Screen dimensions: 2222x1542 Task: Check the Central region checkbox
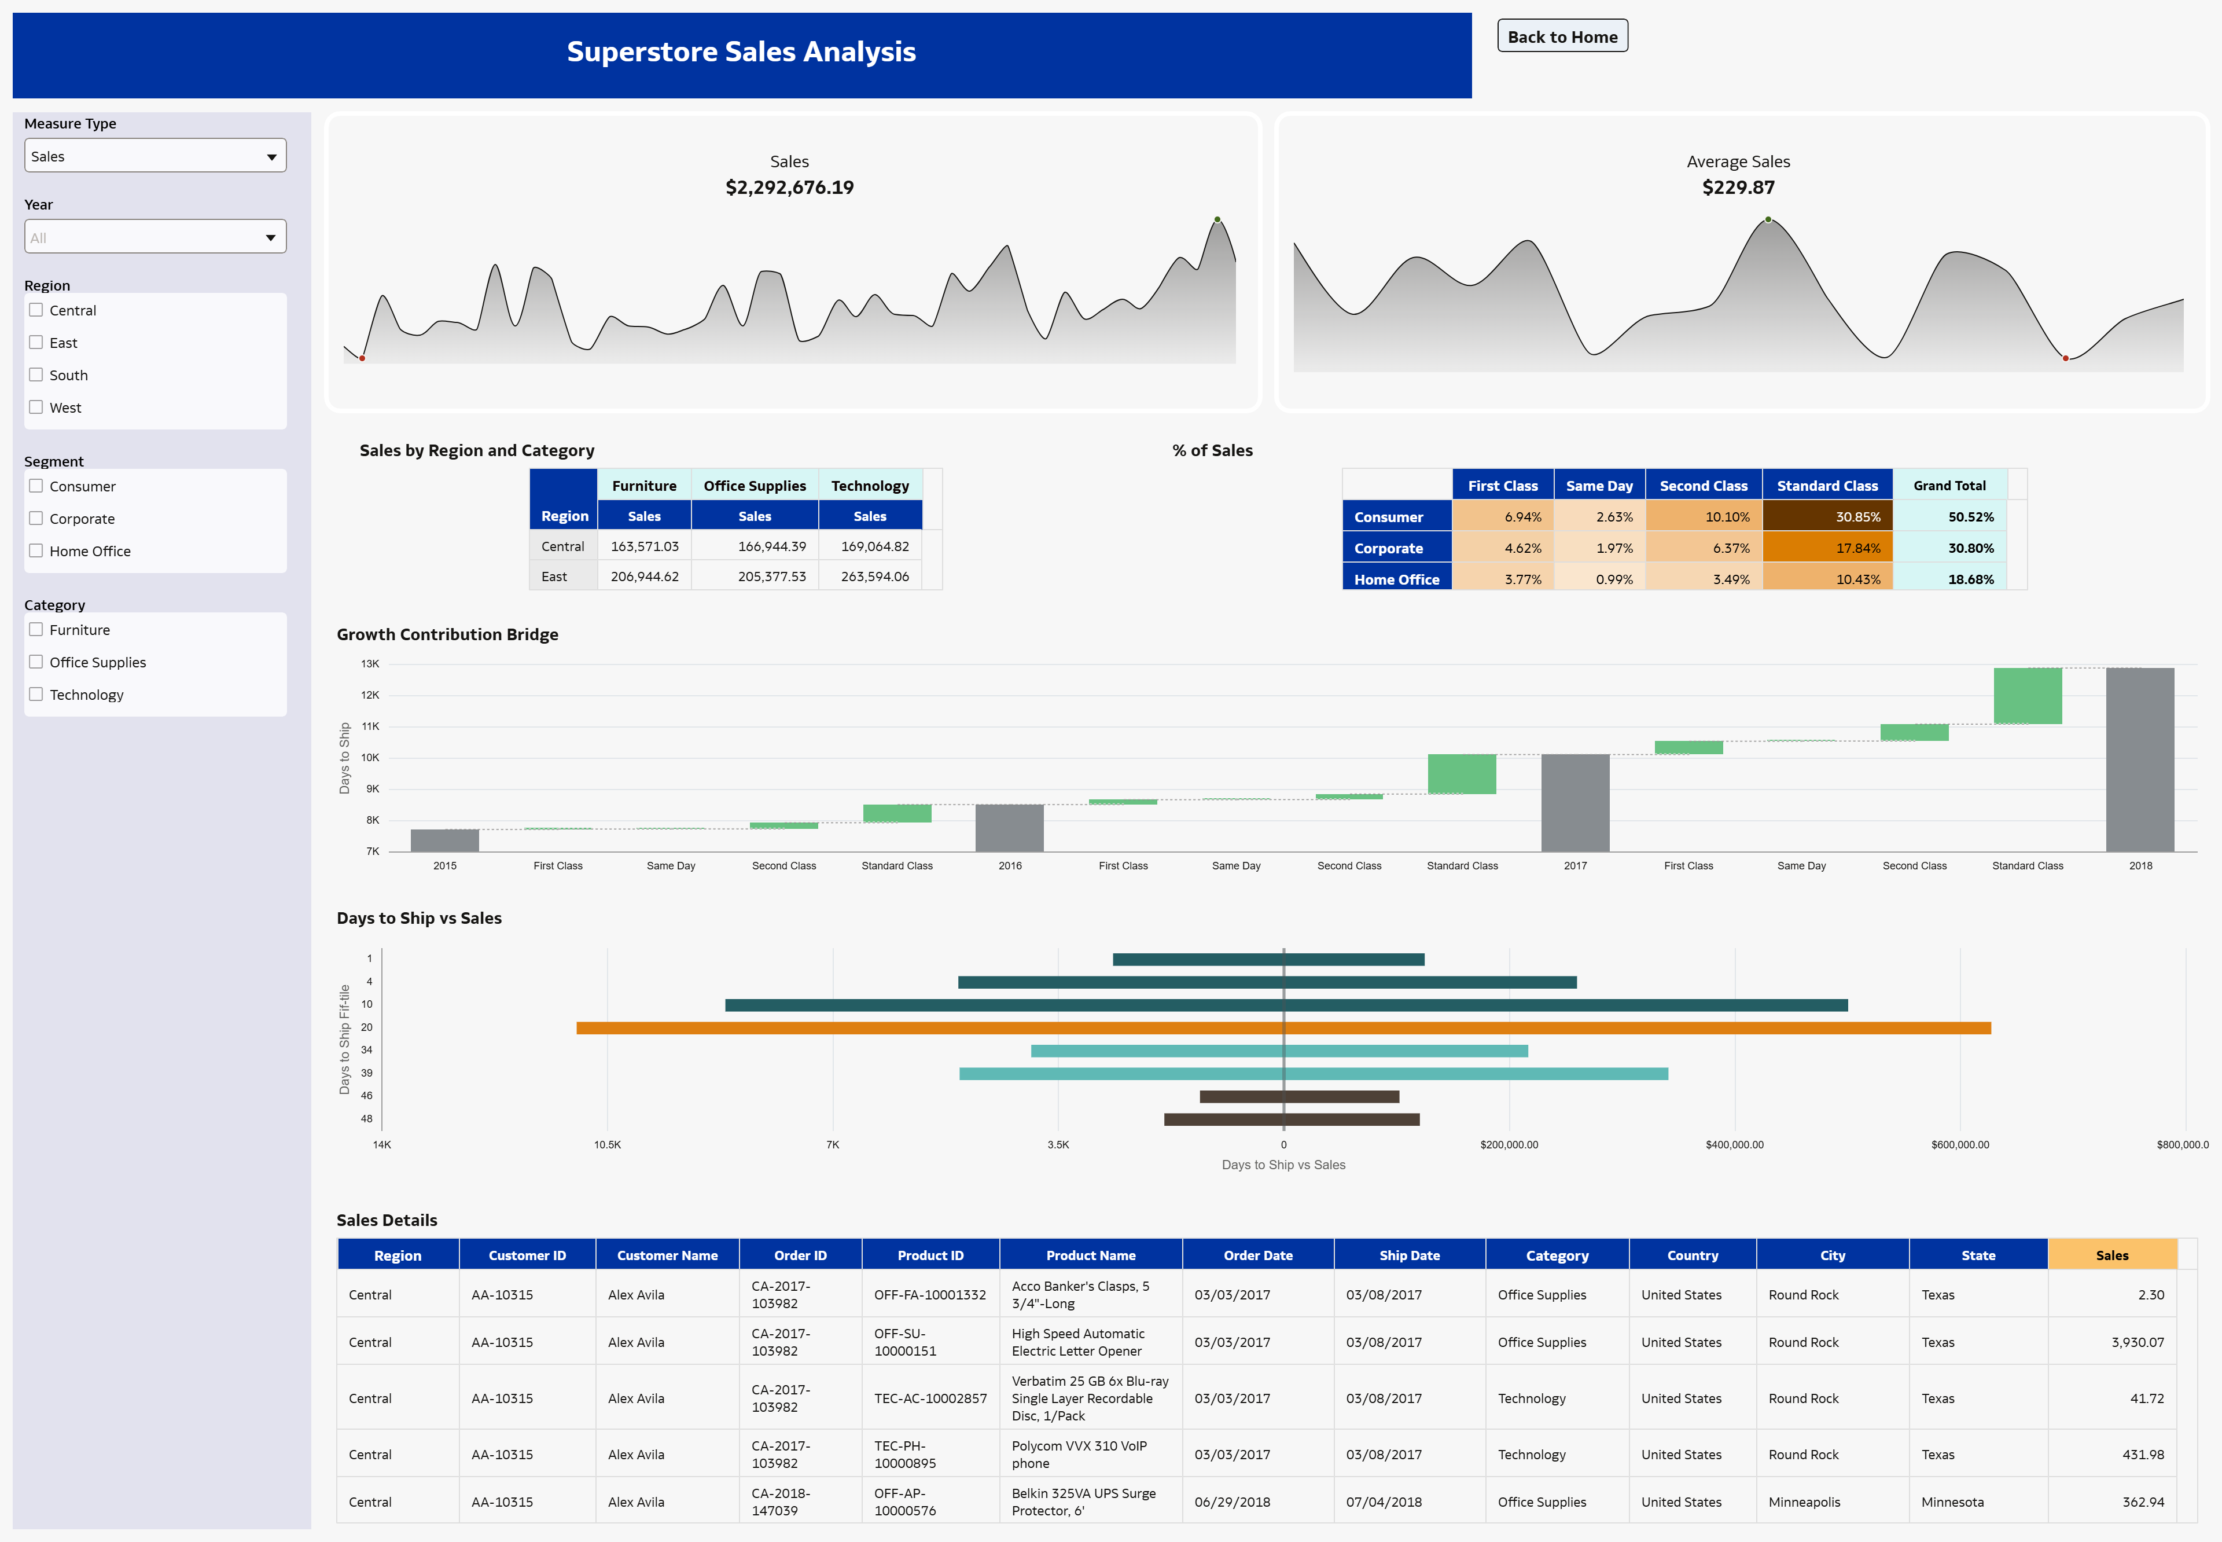click(x=36, y=310)
